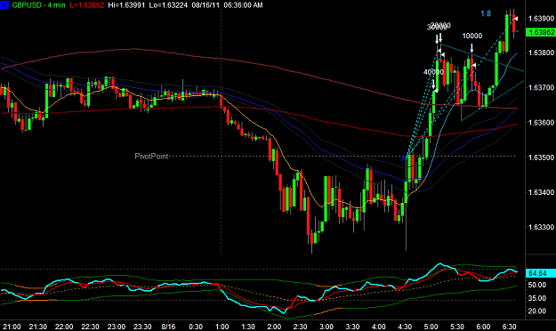Viewport: 556px width, 331px height.
Task: Click the 5:30 time axis label
Action: tap(457, 327)
